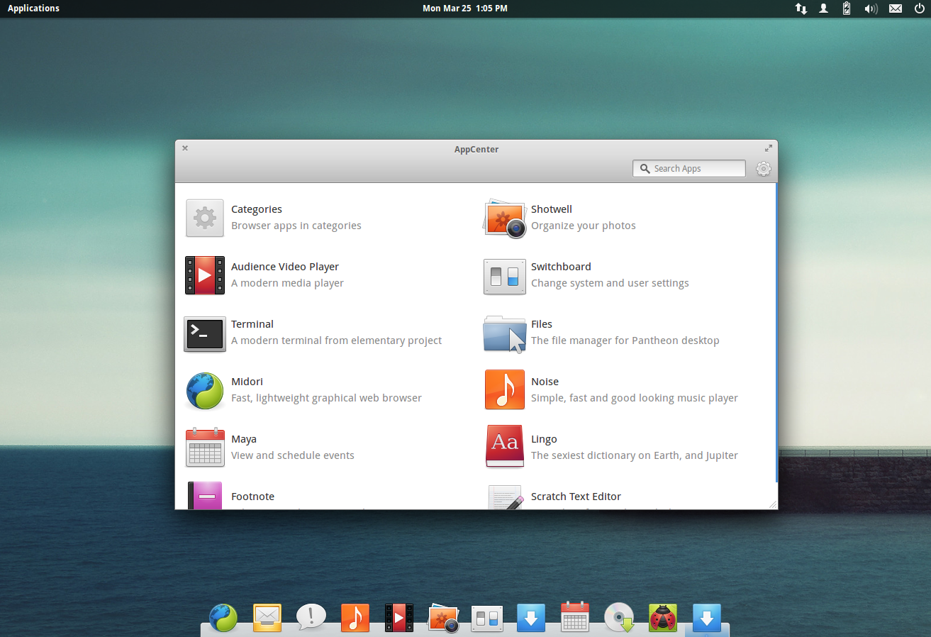Image resolution: width=931 pixels, height=637 pixels.
Task: Open AppCenter's settings gear button
Action: tap(763, 168)
